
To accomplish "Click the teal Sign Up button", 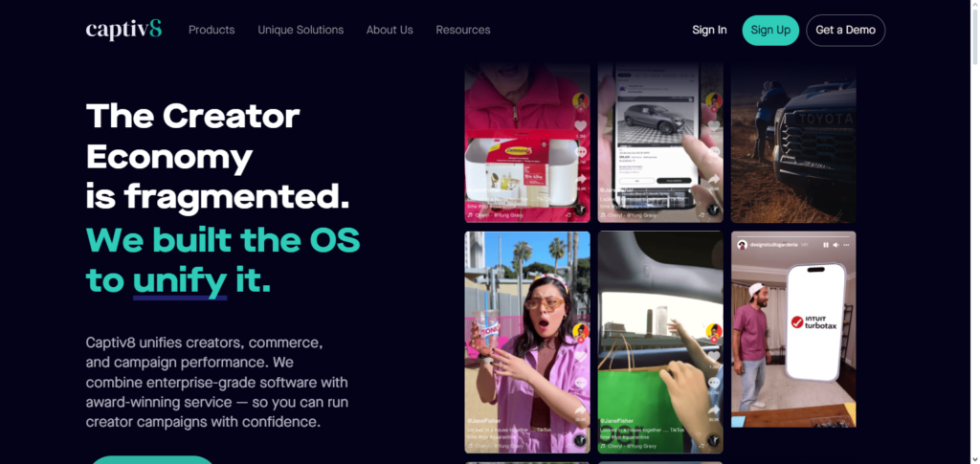I will click(770, 30).
